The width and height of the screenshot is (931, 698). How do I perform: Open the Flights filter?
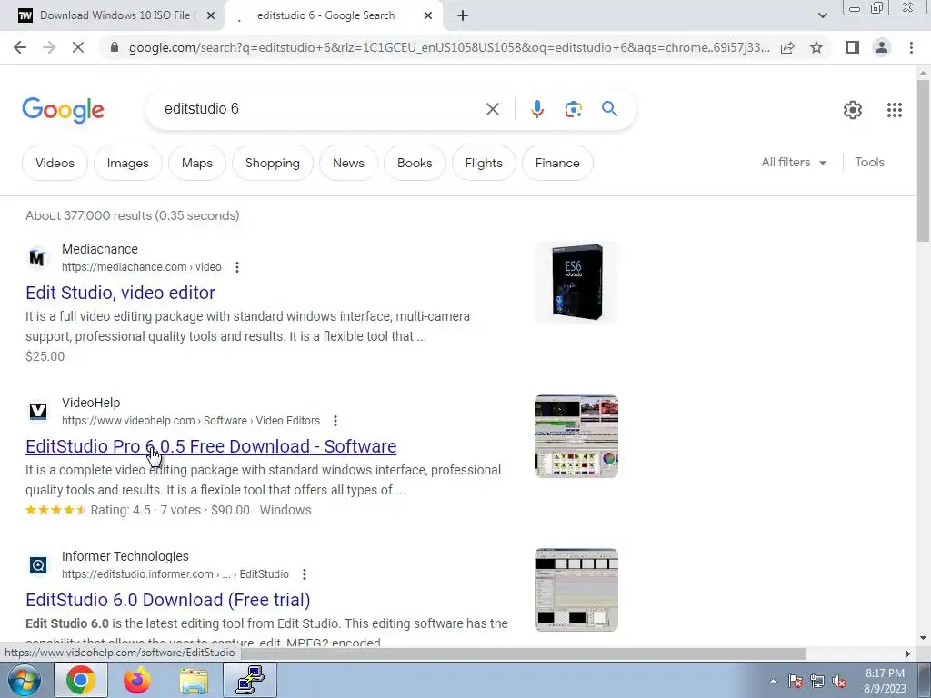pyautogui.click(x=484, y=163)
